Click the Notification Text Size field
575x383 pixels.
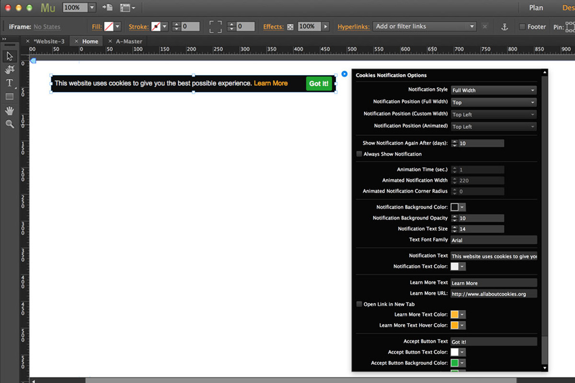481,229
